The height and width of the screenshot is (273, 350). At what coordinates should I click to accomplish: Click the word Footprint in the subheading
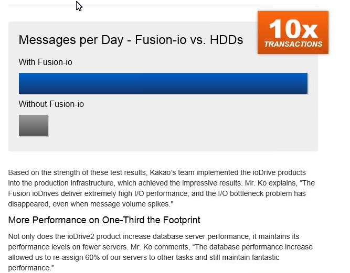pos(182,220)
